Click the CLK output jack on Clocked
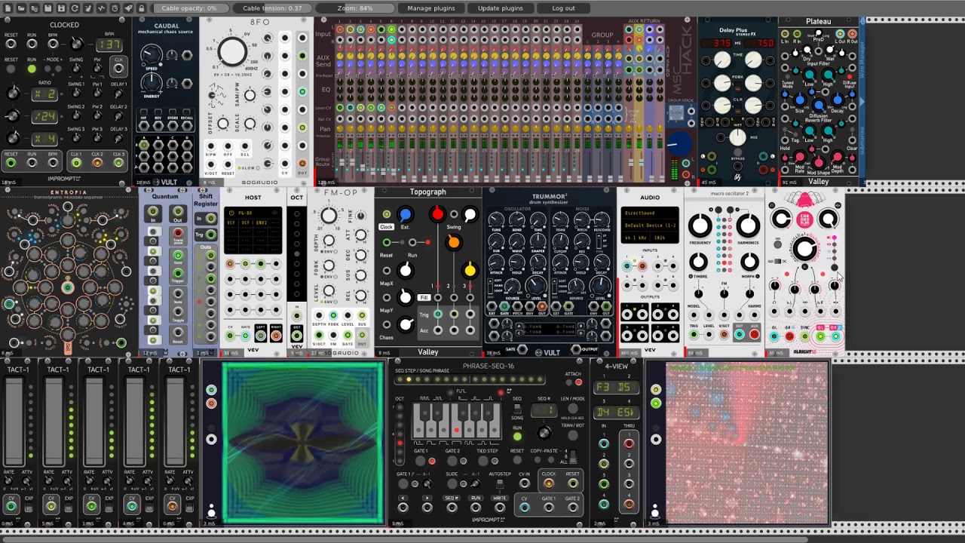The width and height of the screenshot is (965, 543). point(118,69)
